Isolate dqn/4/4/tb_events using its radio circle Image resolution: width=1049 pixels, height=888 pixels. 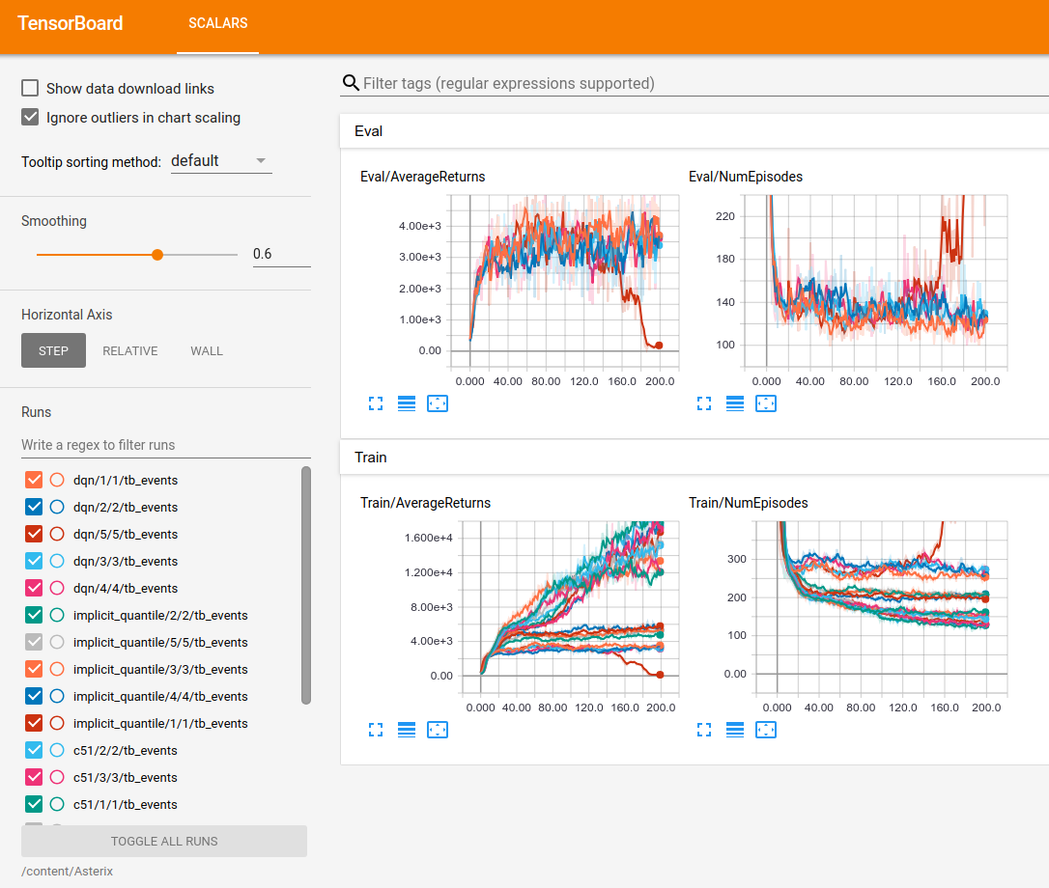coord(58,588)
